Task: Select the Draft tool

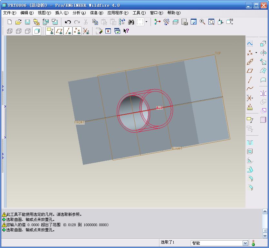Action: [x=250, y=169]
